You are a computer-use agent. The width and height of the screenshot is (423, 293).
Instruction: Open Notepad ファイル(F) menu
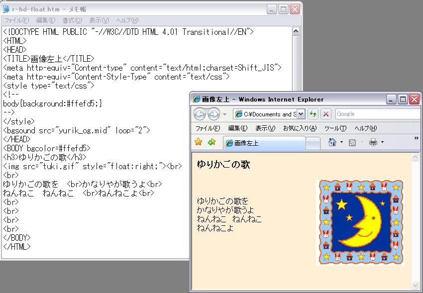click(16, 20)
